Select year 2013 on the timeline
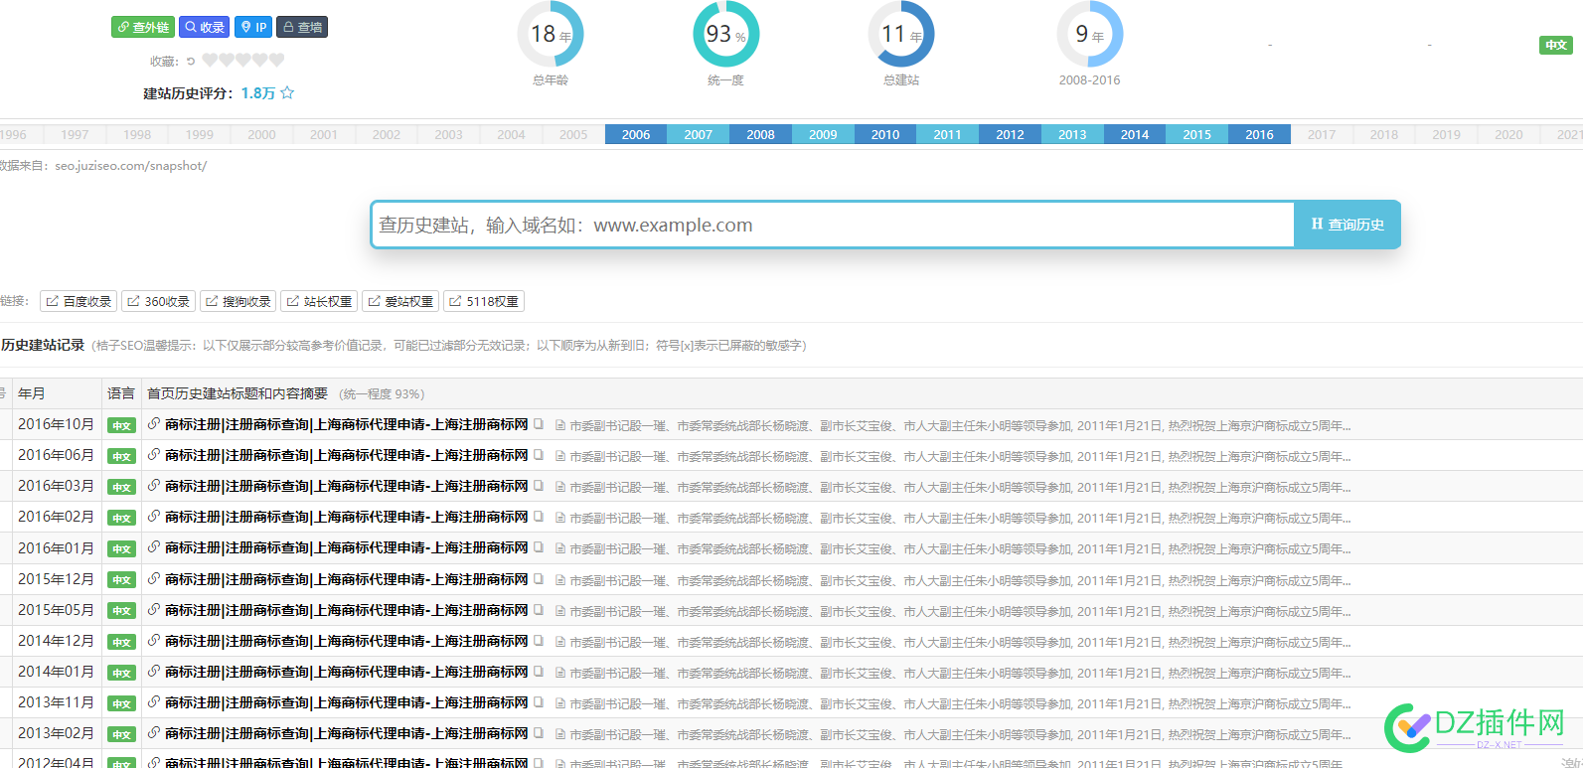Screen dimensions: 1583x768 click(x=1072, y=134)
